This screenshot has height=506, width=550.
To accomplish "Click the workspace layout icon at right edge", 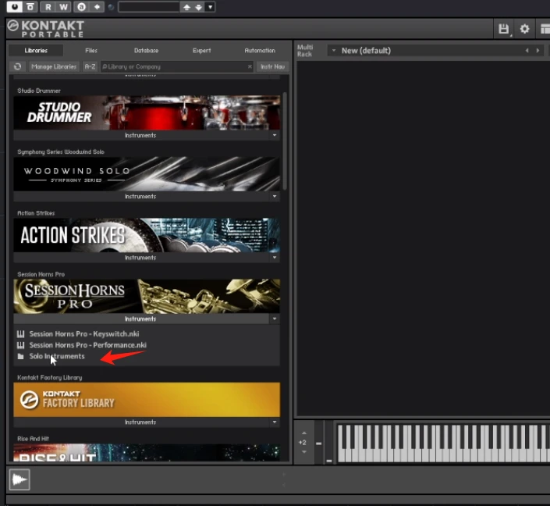I will click(x=545, y=29).
